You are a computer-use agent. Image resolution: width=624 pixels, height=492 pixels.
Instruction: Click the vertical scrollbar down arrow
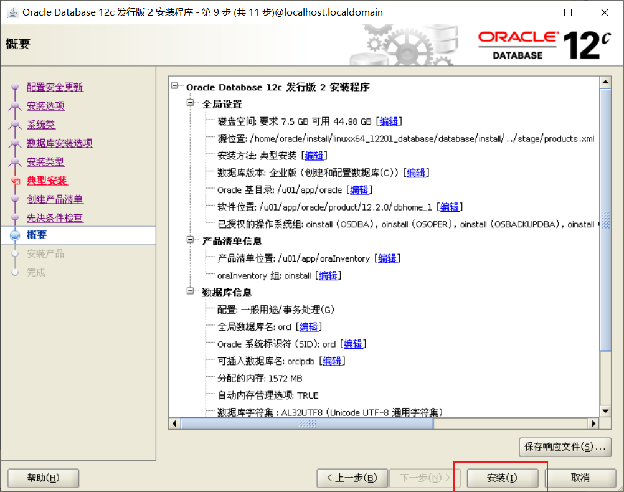click(x=605, y=411)
